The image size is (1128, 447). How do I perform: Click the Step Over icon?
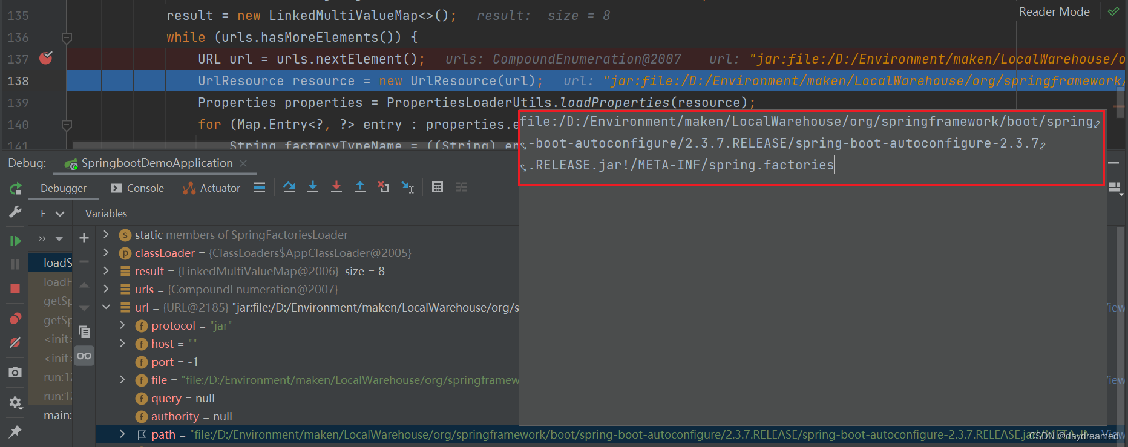coord(289,188)
